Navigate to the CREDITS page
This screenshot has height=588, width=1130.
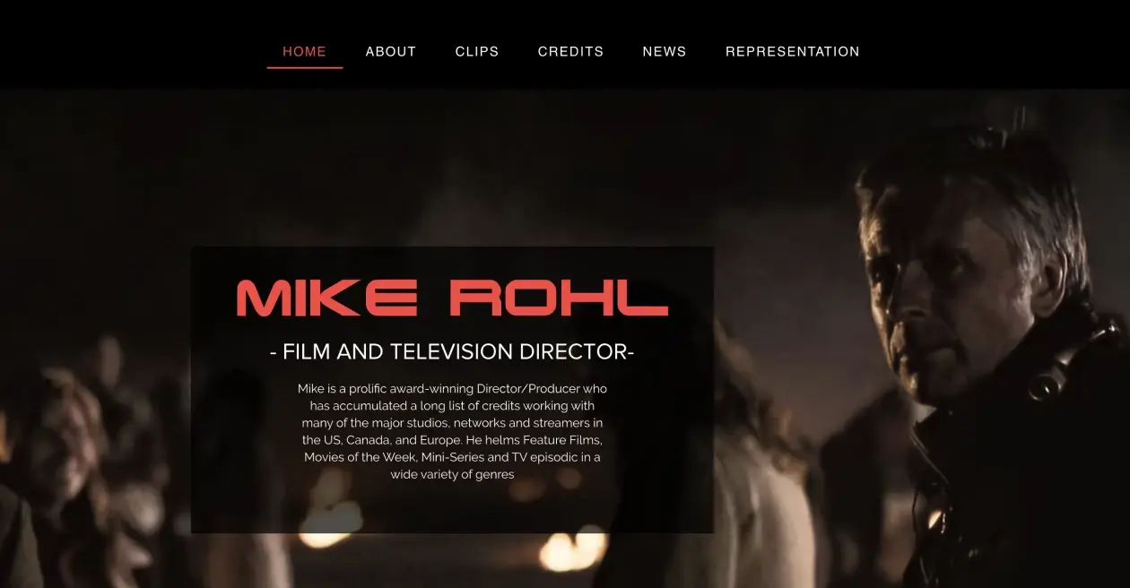(570, 52)
